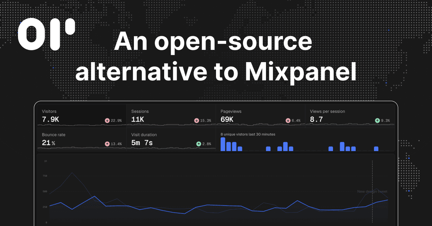Image resolution: width=432 pixels, height=226 pixels.
Task: Click the 750 label on chart Y-axis
Action: point(45,176)
